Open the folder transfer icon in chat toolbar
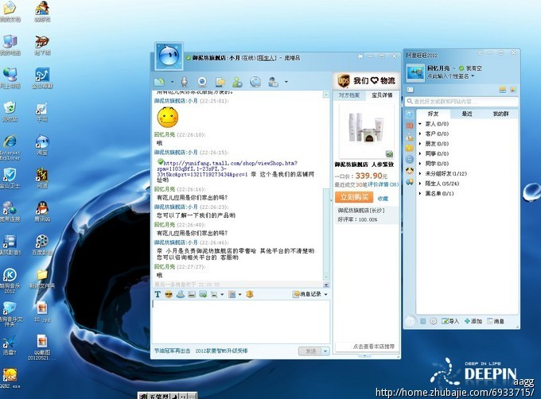 220,82
